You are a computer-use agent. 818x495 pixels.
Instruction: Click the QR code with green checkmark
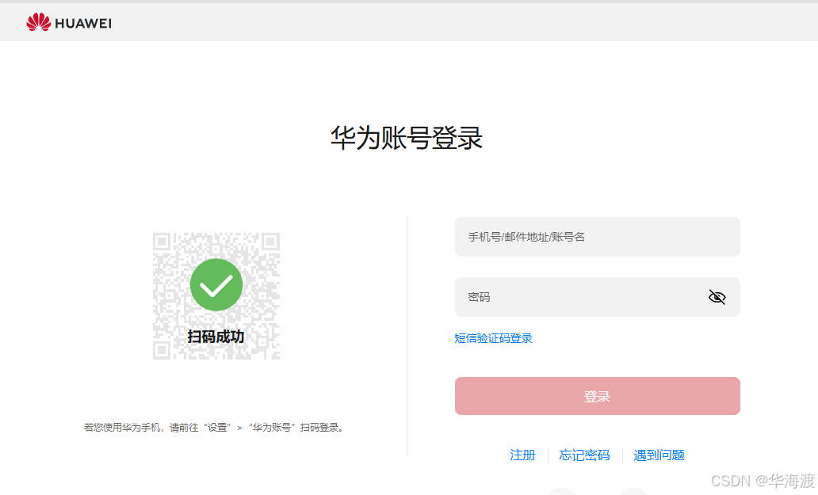click(216, 296)
